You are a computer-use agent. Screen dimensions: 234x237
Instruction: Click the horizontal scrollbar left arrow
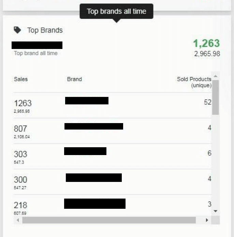pyautogui.click(x=18, y=220)
